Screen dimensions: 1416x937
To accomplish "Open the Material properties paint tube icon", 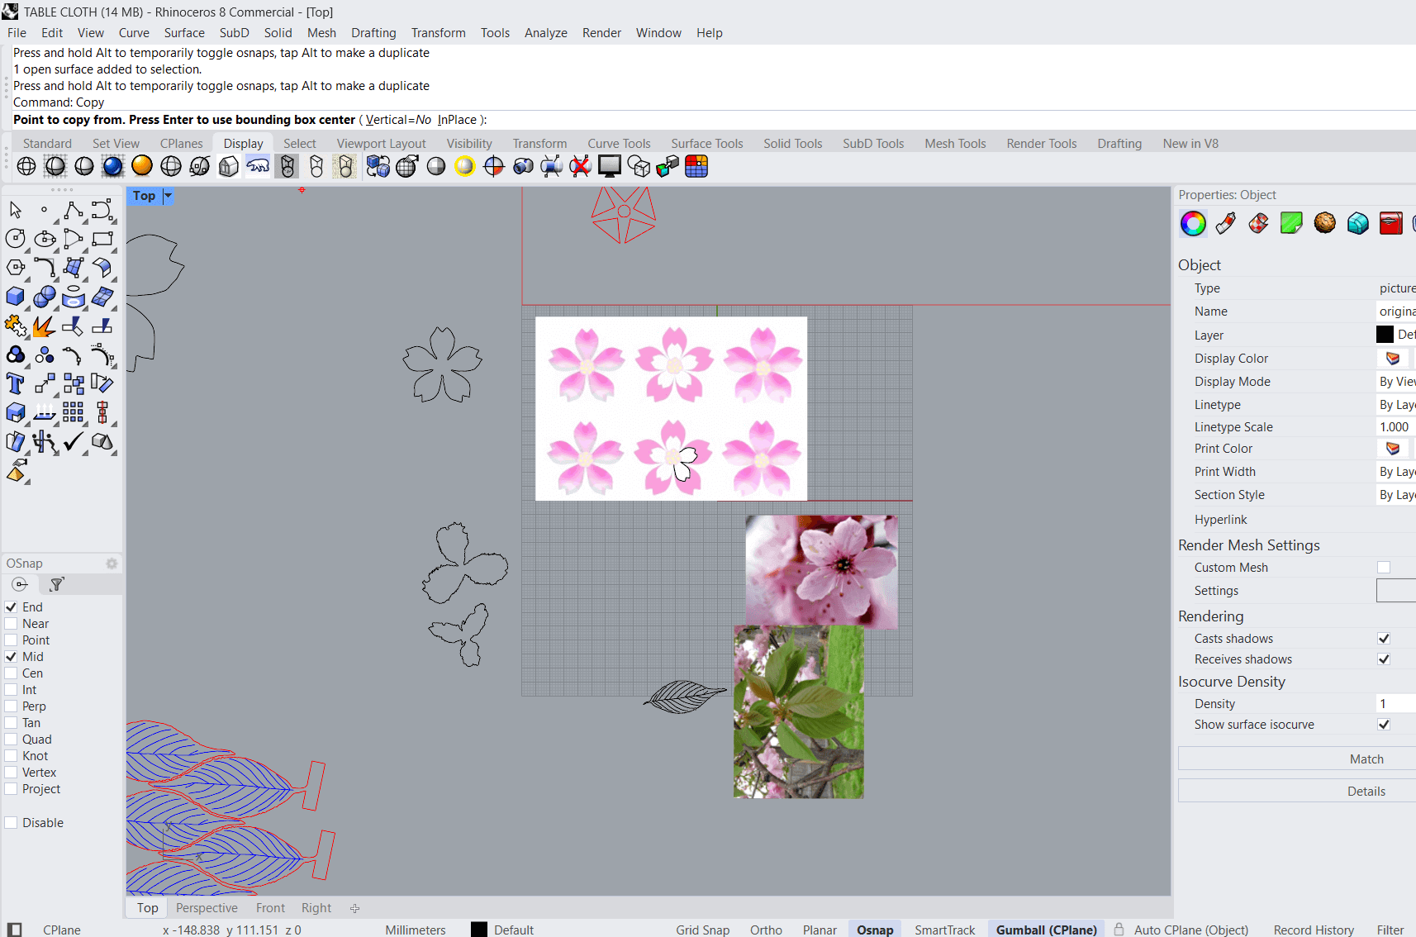I will 1226,223.
